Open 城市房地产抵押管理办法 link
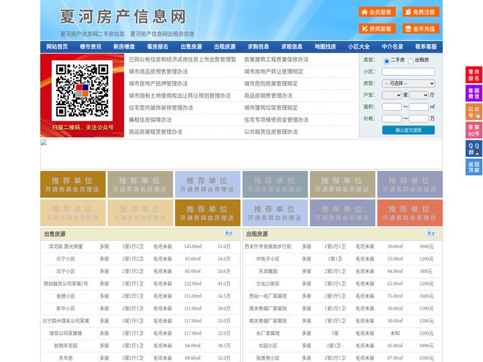The image size is (483, 362). tap(158, 84)
